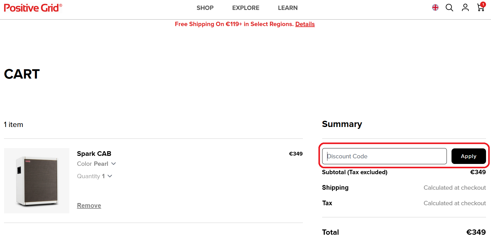Click the Spark CAB product title

point(94,154)
